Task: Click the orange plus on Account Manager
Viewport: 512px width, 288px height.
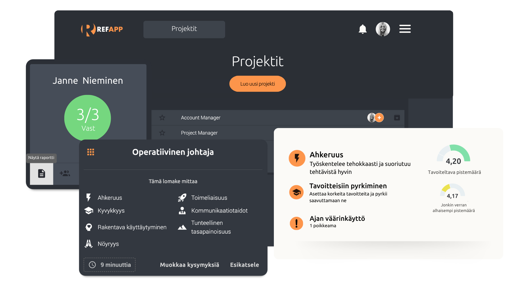Action: pos(379,118)
